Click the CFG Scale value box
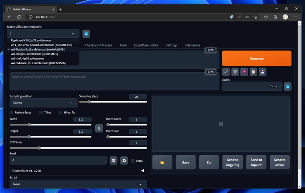The height and width of the screenshot is (193, 305). point(138,143)
